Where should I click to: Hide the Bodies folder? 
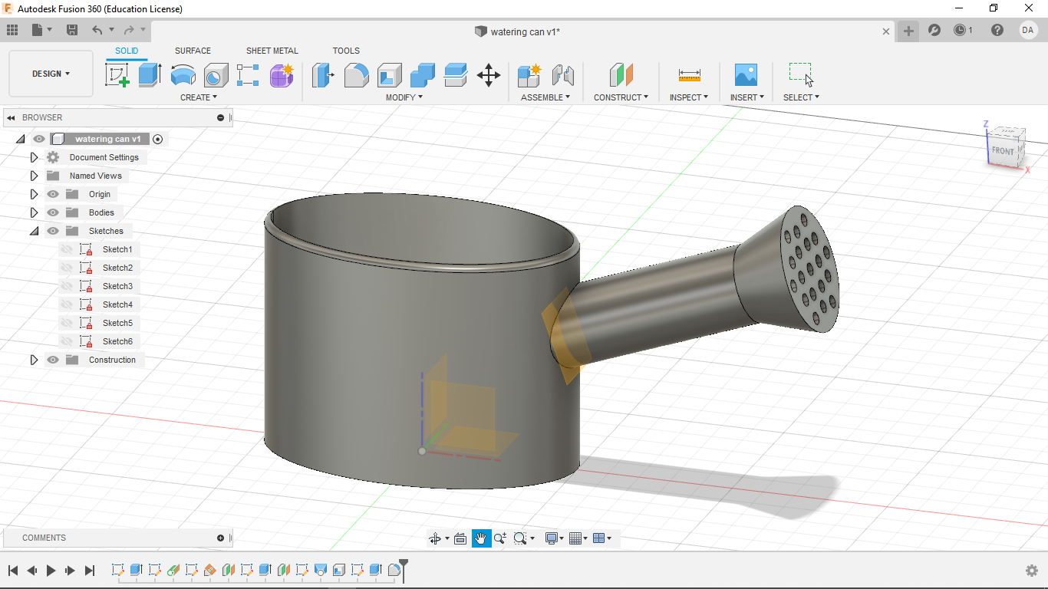(53, 212)
